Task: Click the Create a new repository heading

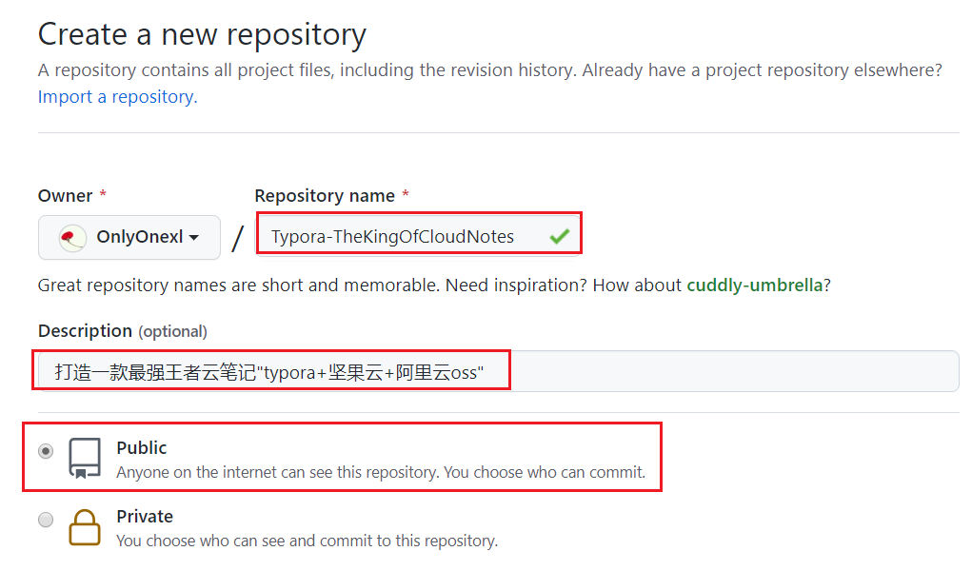Action: pos(202,34)
